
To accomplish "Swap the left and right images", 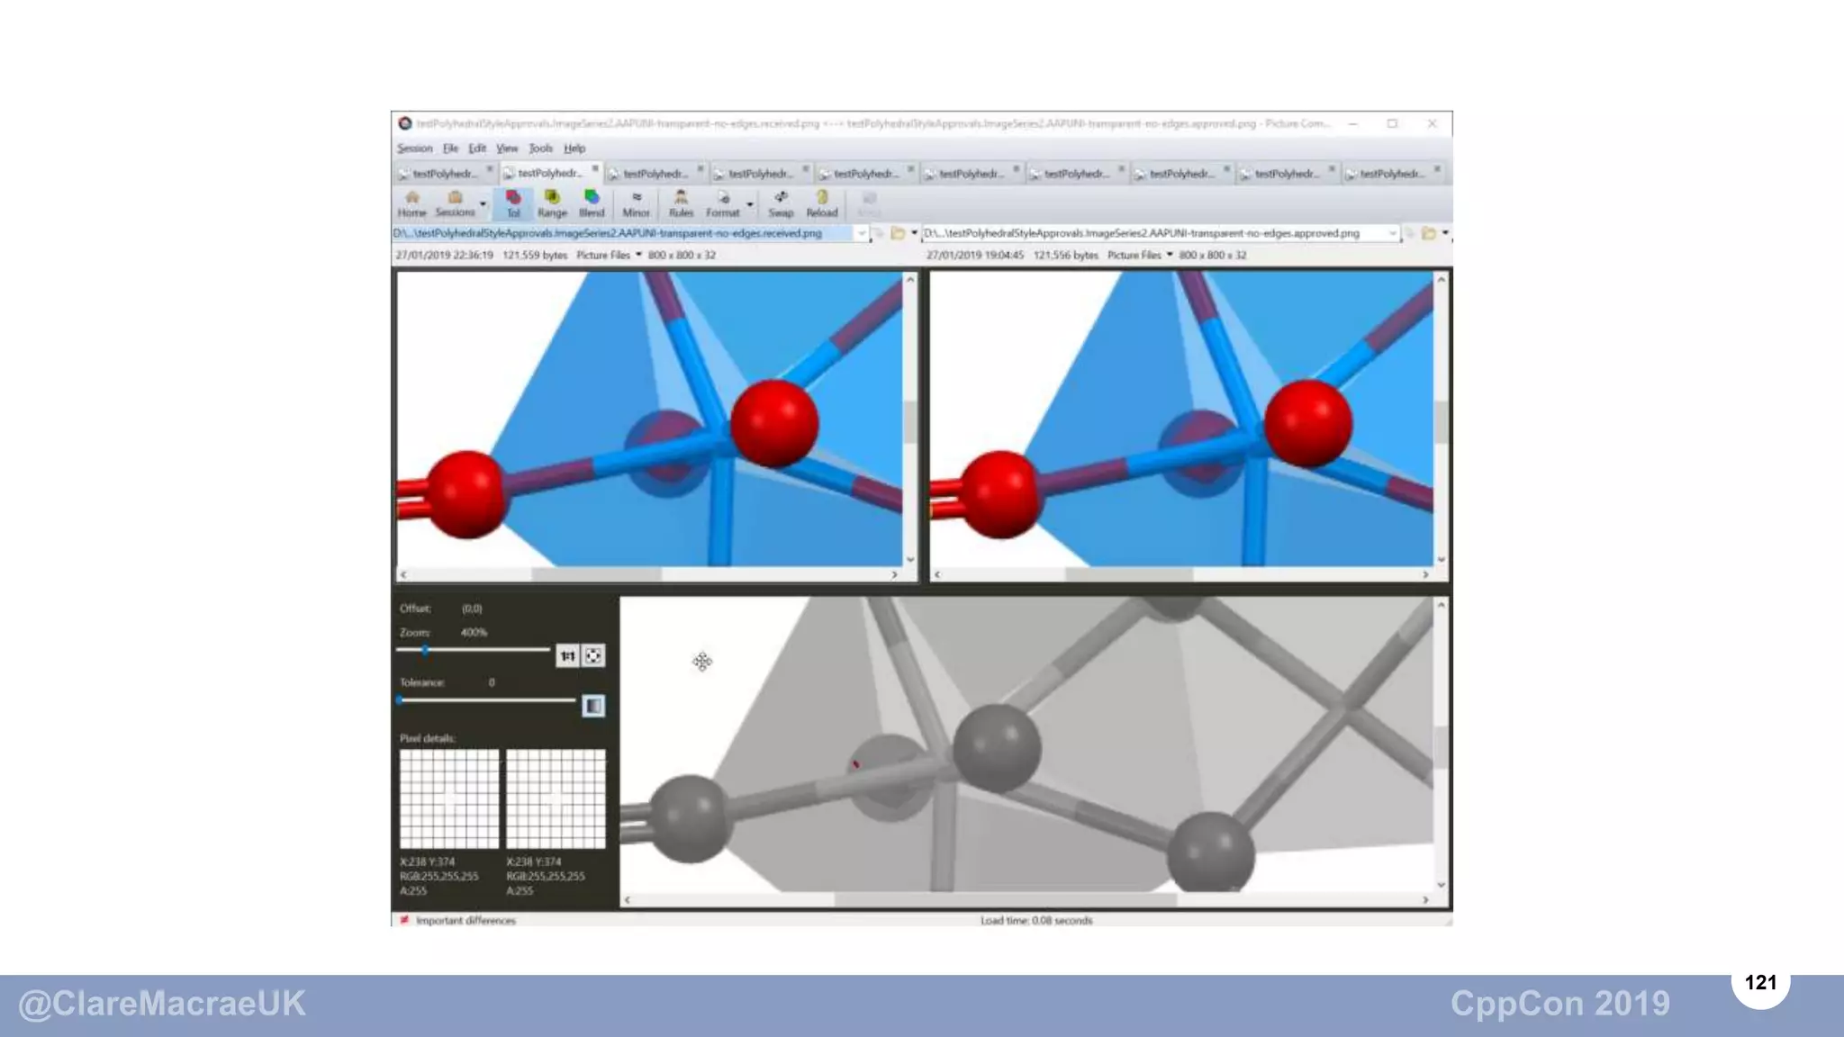I will 781,203.
